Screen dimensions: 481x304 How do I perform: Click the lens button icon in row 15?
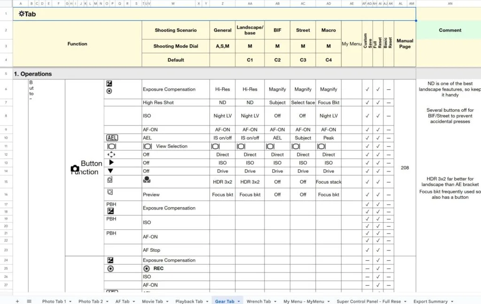pos(109,179)
